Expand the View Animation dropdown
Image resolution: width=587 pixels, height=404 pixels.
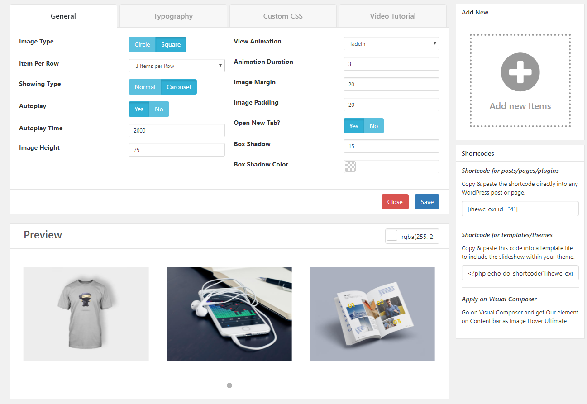coord(391,43)
